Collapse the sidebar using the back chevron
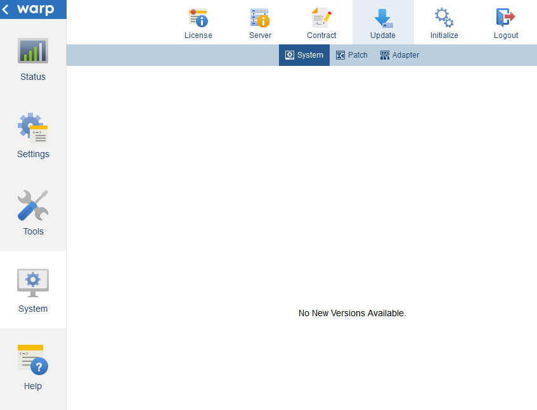Viewport: 537px width, 410px height. click(6, 10)
